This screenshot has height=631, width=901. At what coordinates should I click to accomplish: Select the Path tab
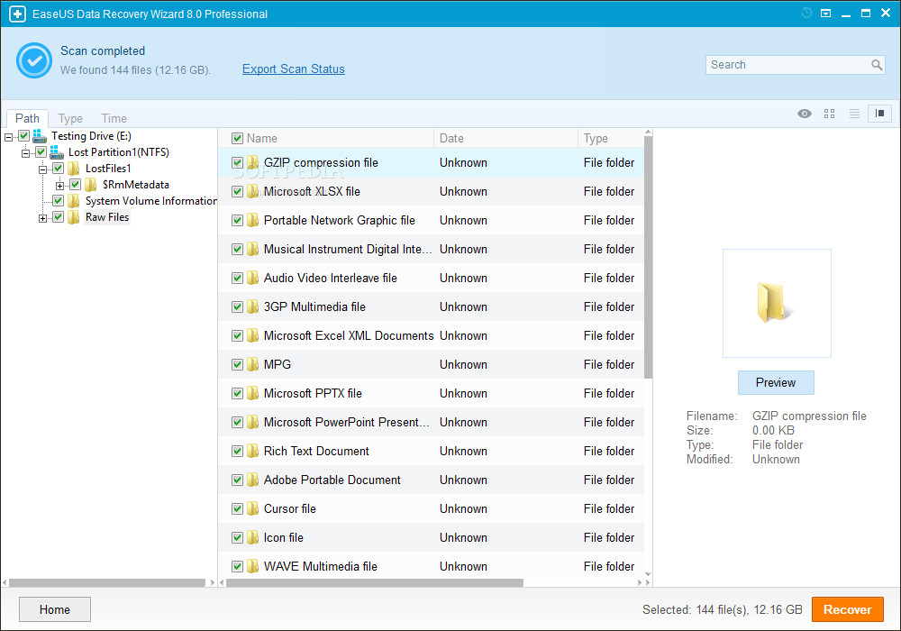coord(27,118)
